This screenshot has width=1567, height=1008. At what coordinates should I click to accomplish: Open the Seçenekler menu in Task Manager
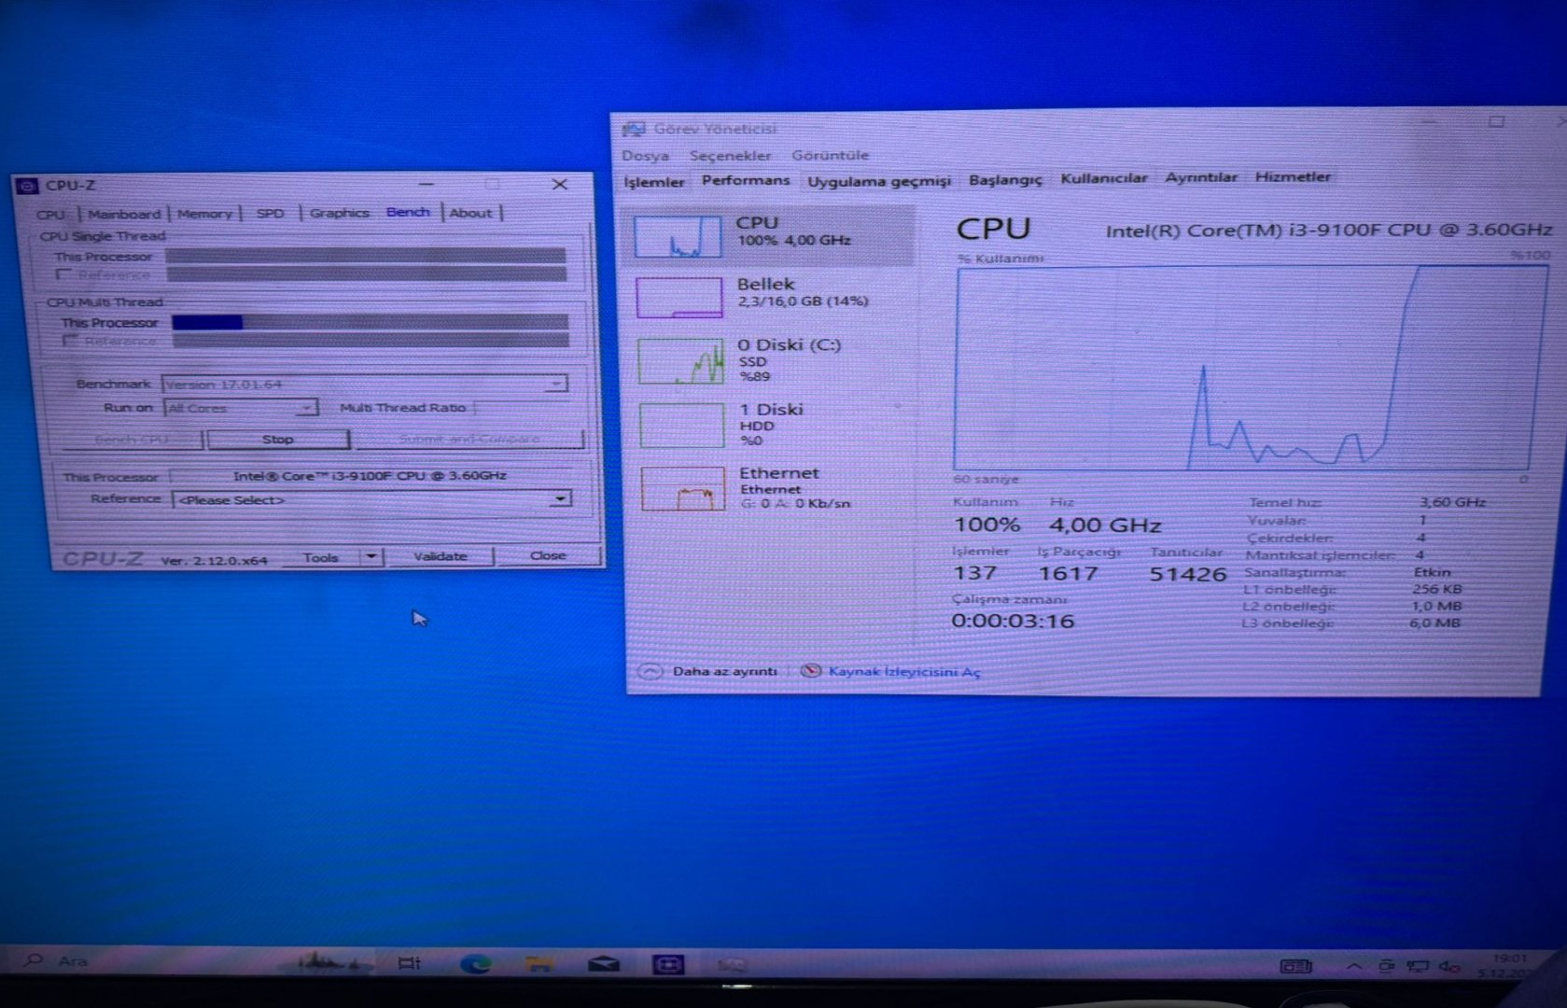[x=731, y=156]
